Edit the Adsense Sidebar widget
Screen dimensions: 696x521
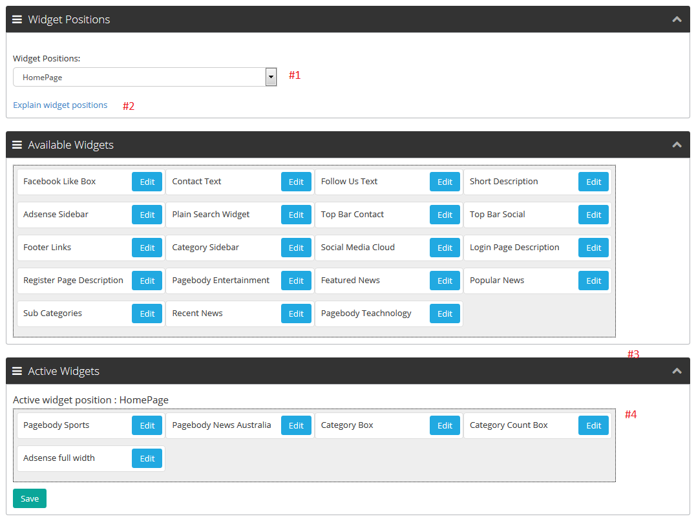[147, 215]
